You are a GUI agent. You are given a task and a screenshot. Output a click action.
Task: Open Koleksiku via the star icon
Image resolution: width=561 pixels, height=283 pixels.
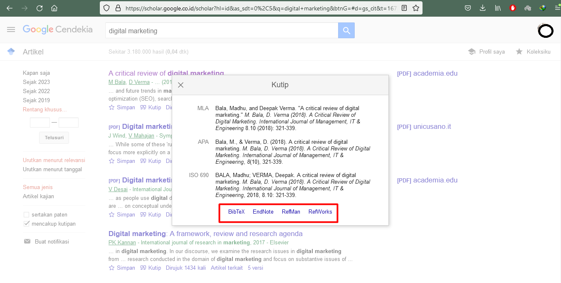pos(519,52)
